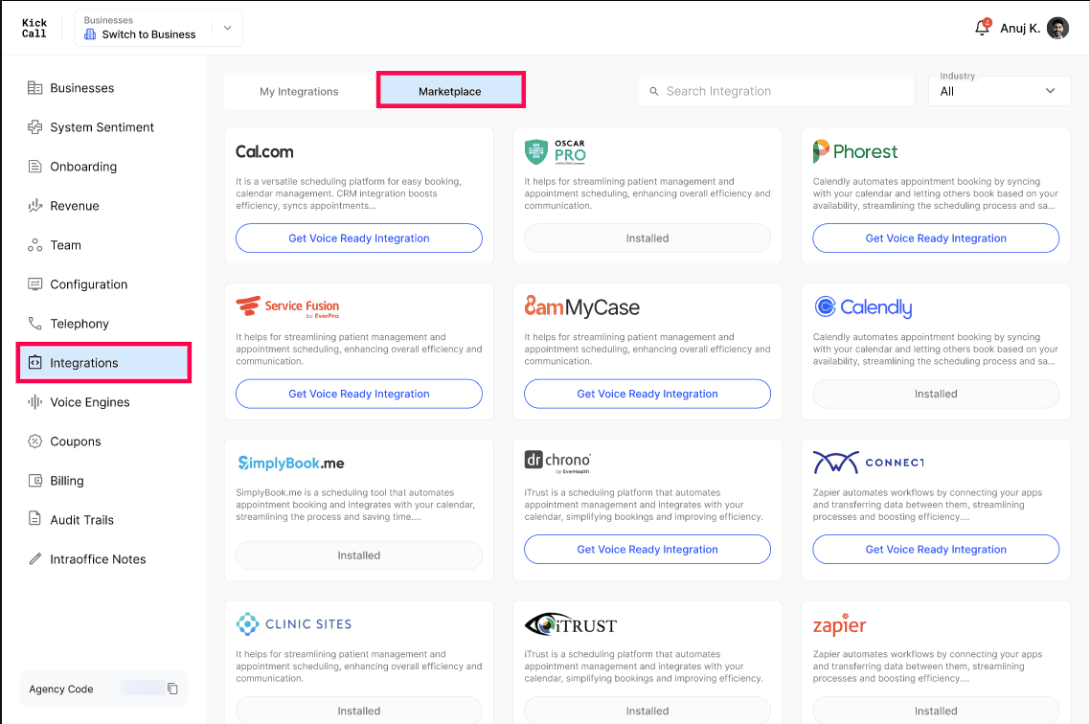Click Installed button on Clinic Sites card
The image size is (1090, 724).
(358, 710)
